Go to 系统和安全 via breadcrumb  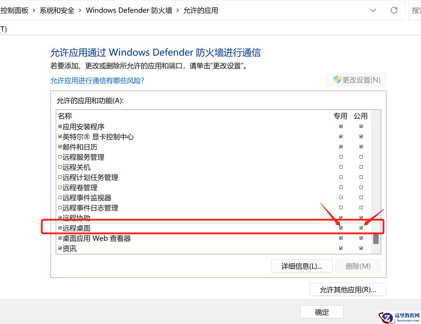point(57,10)
